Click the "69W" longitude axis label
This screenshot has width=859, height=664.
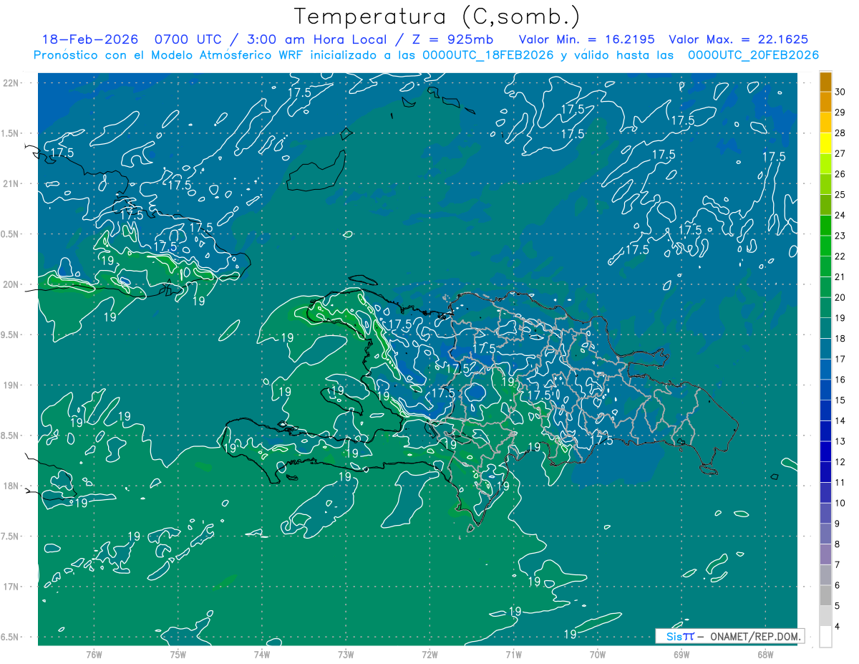681,654
